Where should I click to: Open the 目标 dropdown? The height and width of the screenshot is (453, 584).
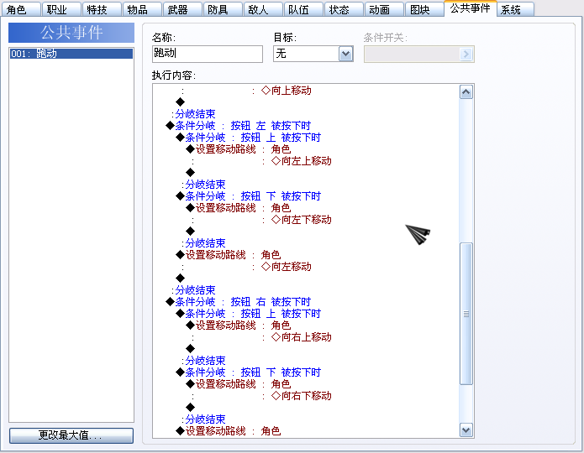pos(313,54)
